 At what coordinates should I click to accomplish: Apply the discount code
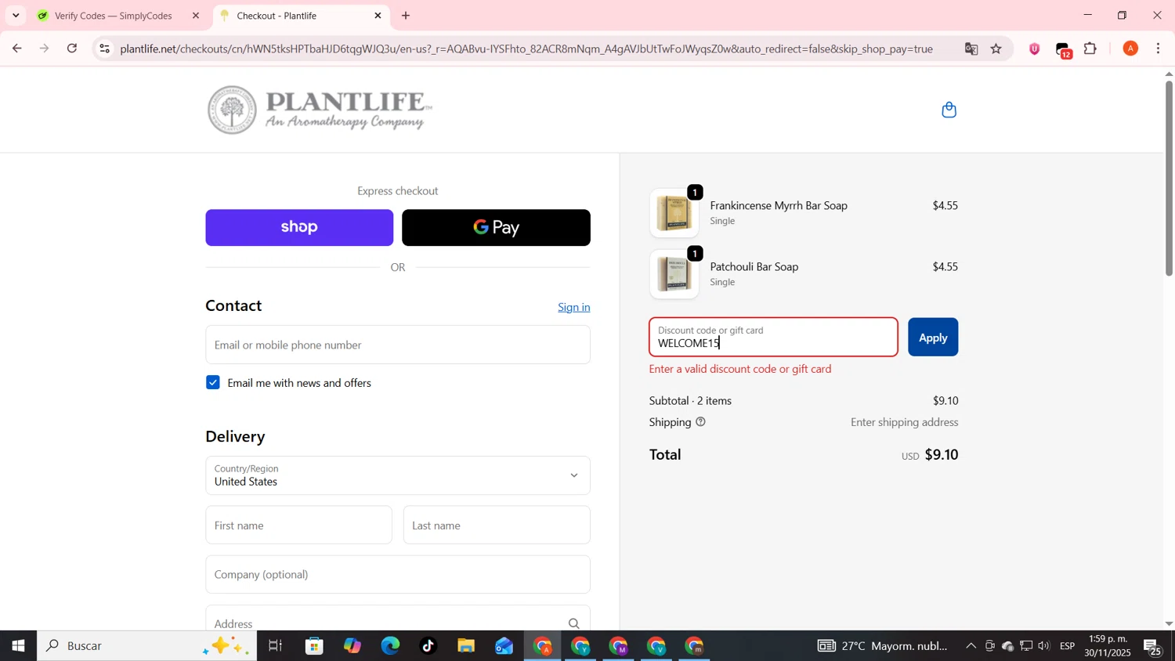click(933, 338)
